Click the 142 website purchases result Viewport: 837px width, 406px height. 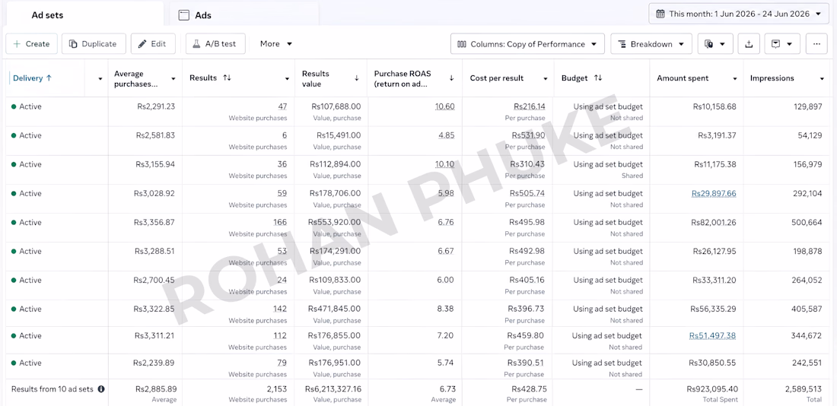pyautogui.click(x=280, y=309)
